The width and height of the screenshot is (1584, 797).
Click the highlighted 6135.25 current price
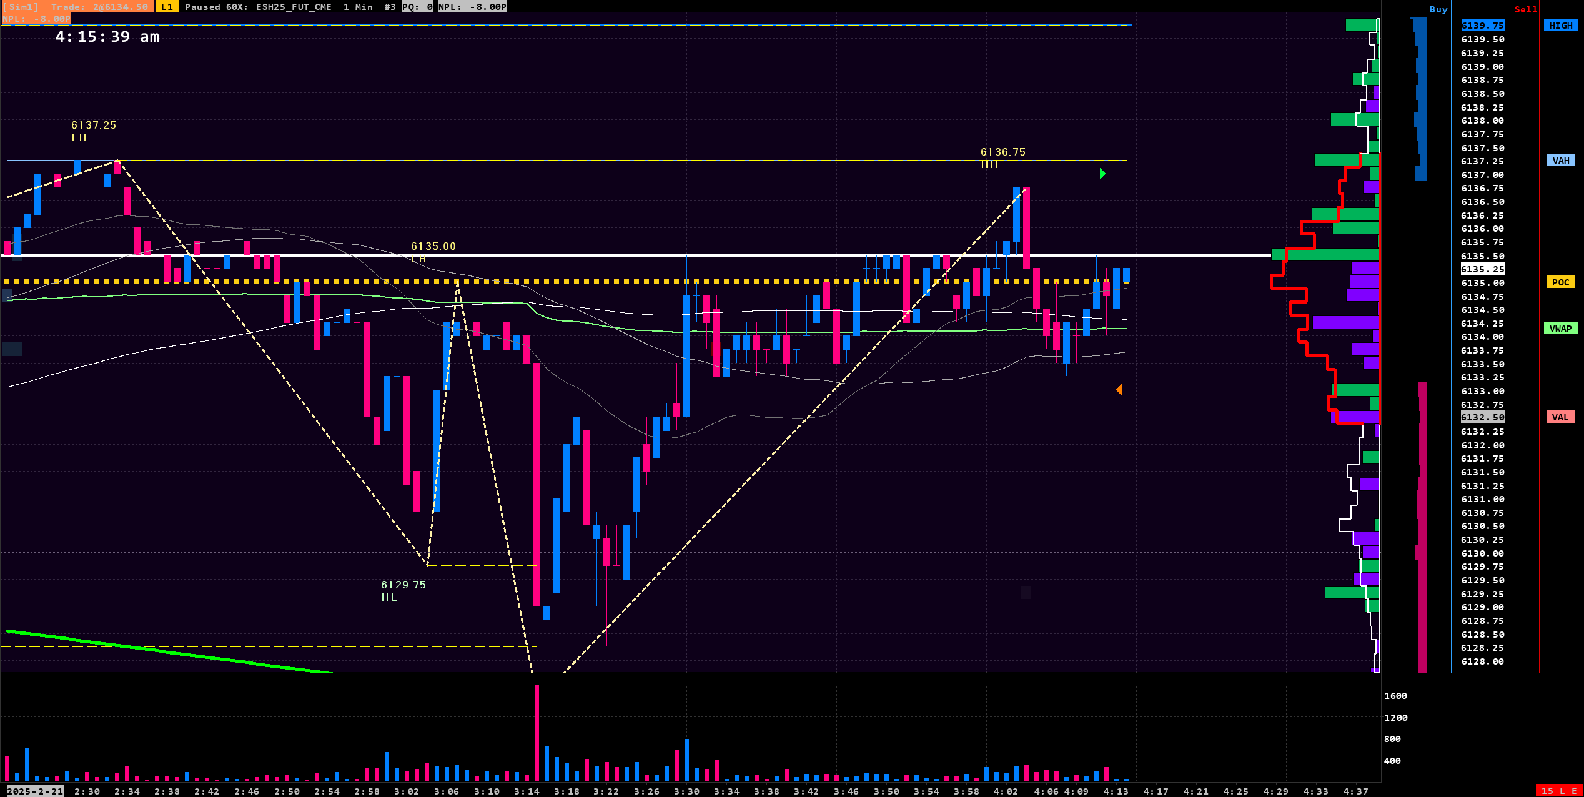tap(1482, 269)
